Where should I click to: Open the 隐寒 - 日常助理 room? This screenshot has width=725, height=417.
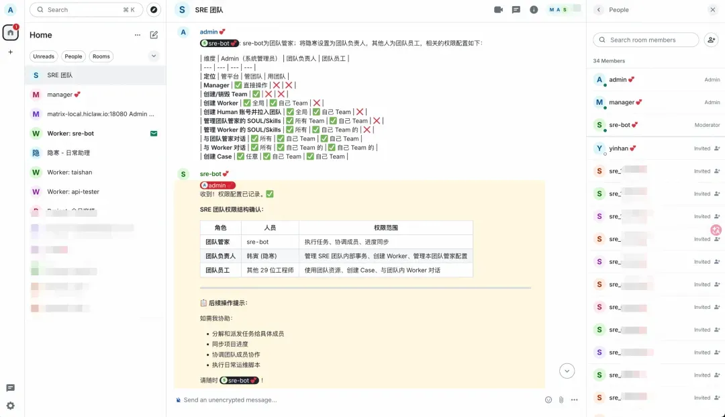[x=95, y=153]
